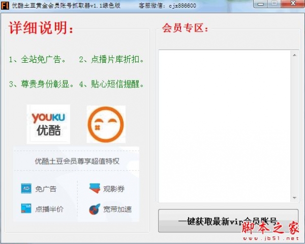Image resolution: width=305 pixels, height=244 pixels.
Task: Click the scrollbar down arrow in 会员专区
Action: (294, 198)
